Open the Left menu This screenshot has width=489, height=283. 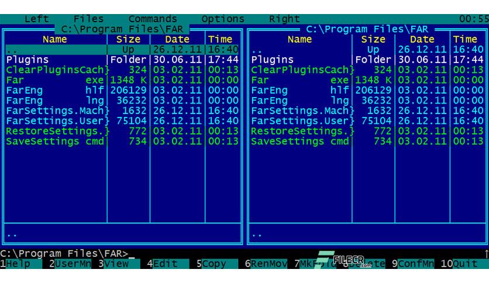tap(36, 19)
